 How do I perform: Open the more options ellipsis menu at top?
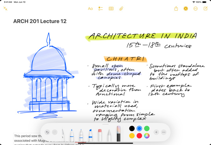pos(196,9)
